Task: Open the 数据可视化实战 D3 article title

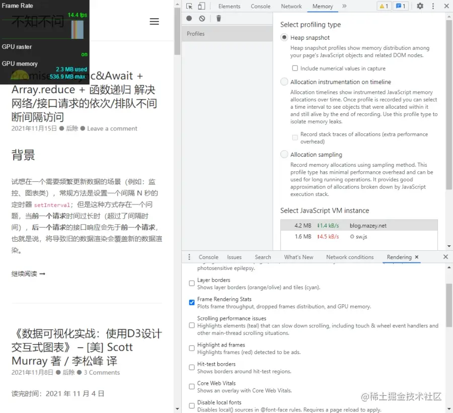Action: click(x=87, y=347)
